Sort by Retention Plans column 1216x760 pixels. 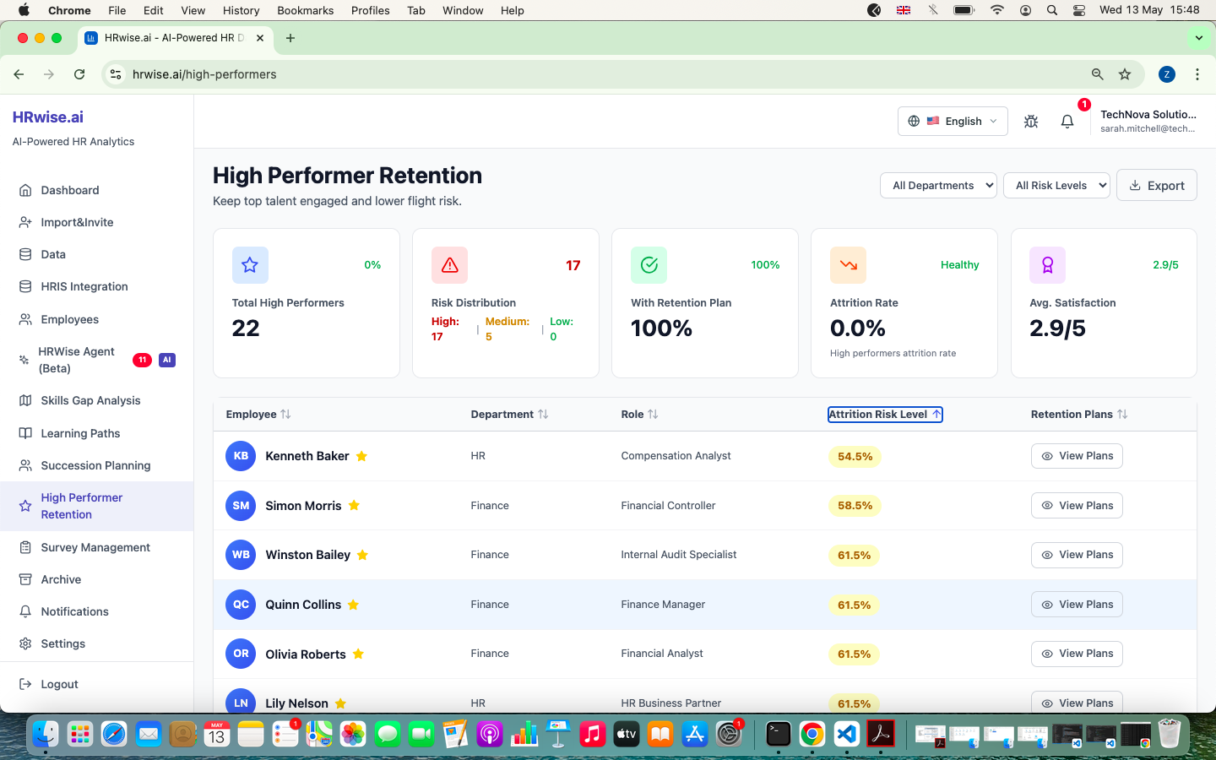pos(1079,414)
